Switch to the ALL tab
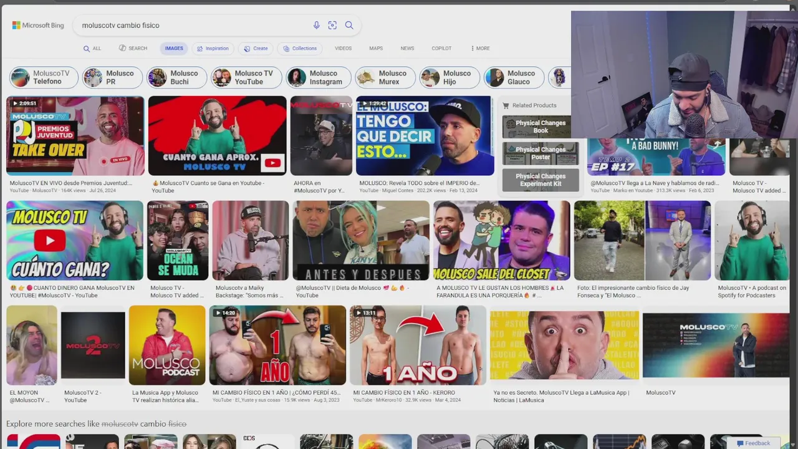This screenshot has height=449, width=798. [x=92, y=49]
